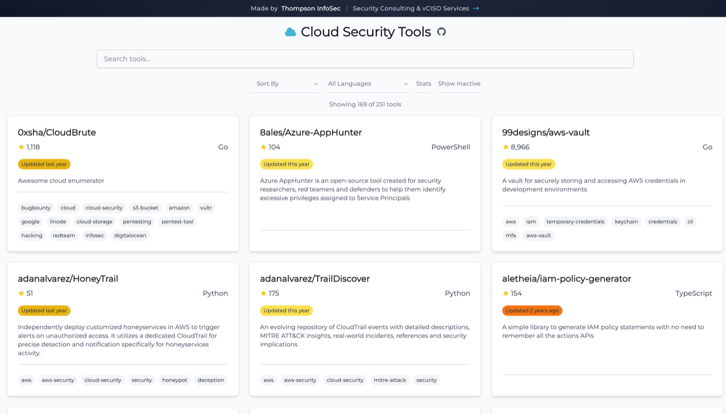The width and height of the screenshot is (726, 414).
Task: Click the star icon on adanalvarez/TrailDiscover card
Action: click(263, 293)
